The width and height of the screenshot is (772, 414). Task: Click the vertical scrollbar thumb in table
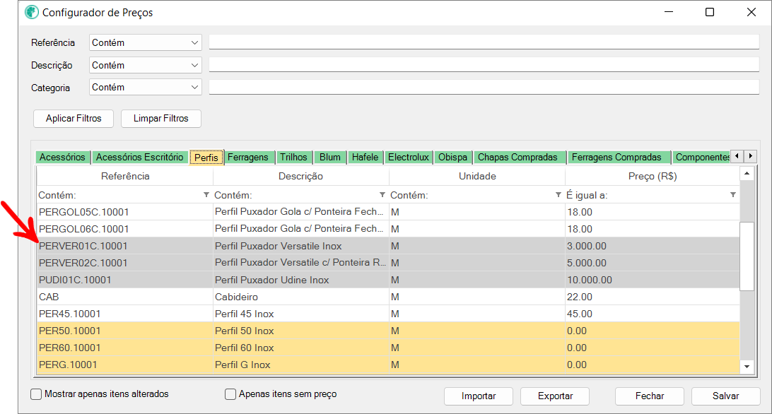coord(747,255)
